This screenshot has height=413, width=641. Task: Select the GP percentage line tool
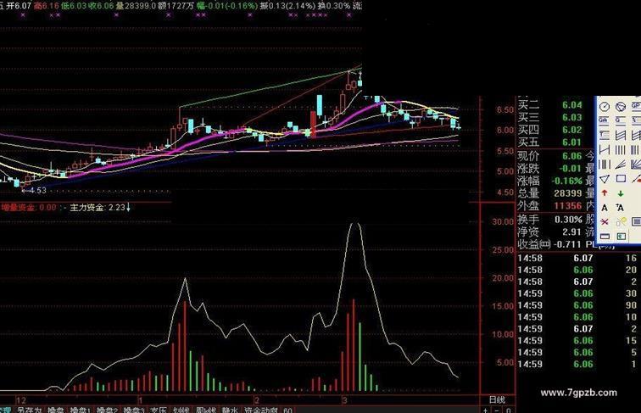636,106
